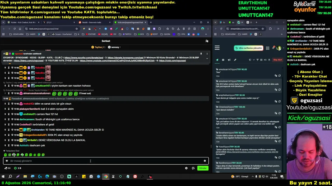Unpin the pinned message via pin icon
Viewport: 332px width, 186px height.
pyautogui.click(x=201, y=54)
